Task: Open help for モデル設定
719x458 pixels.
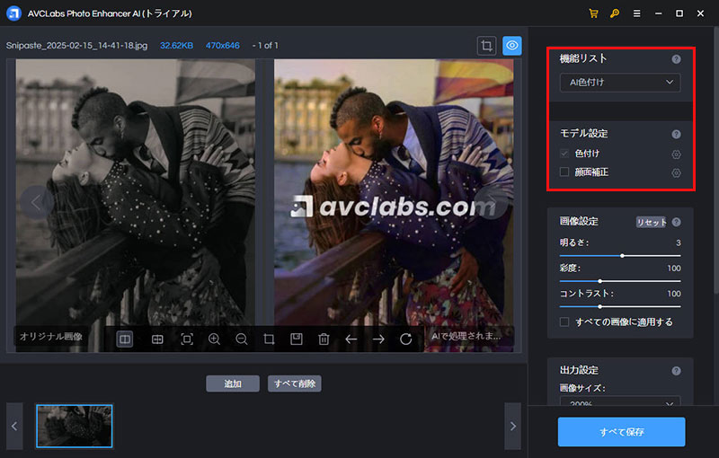Action: (676, 134)
